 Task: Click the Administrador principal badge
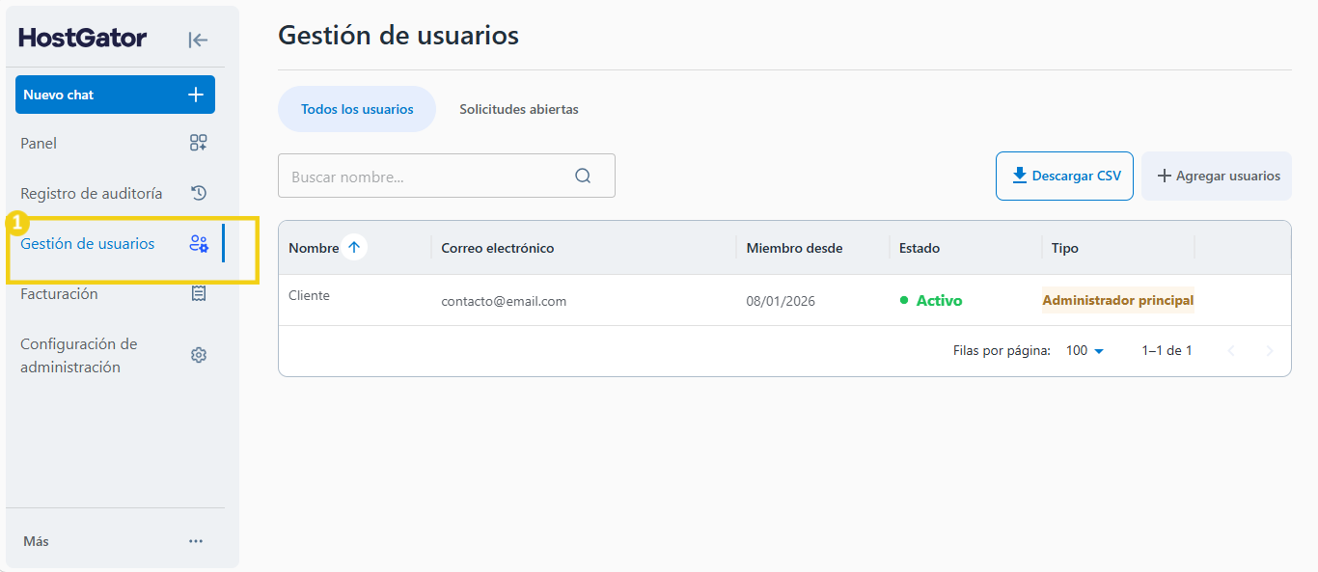[1118, 300]
